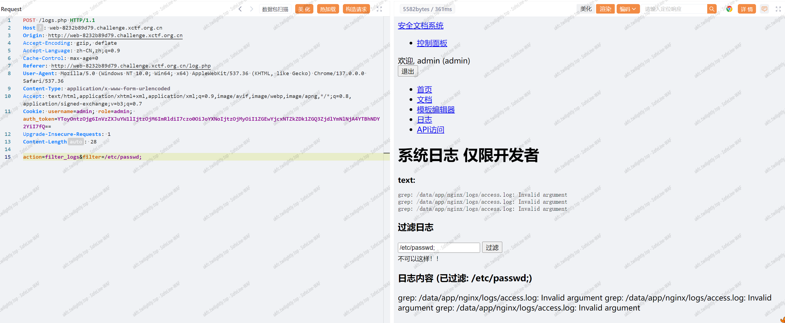
Task: Click the 构造请求 build request button
Action: (356, 9)
